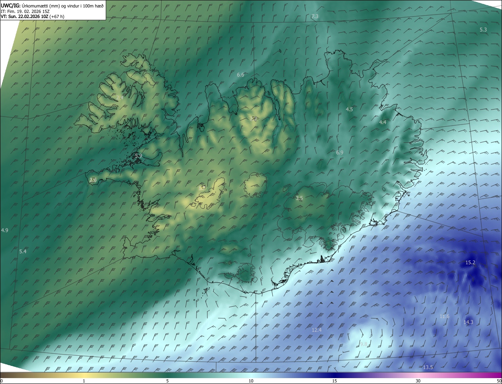Click the color scale label "30"
This screenshot has width=502, height=384.
pos(418,381)
